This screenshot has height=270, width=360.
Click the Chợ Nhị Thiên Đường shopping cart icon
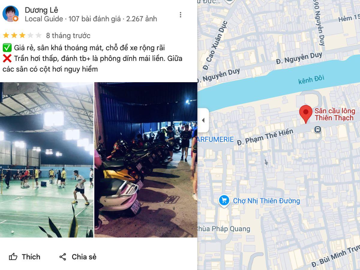[x=224, y=200]
